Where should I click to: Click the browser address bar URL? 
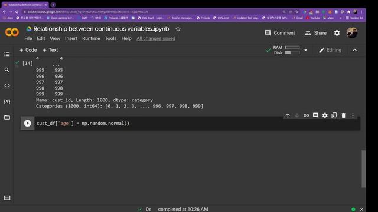(88, 12)
